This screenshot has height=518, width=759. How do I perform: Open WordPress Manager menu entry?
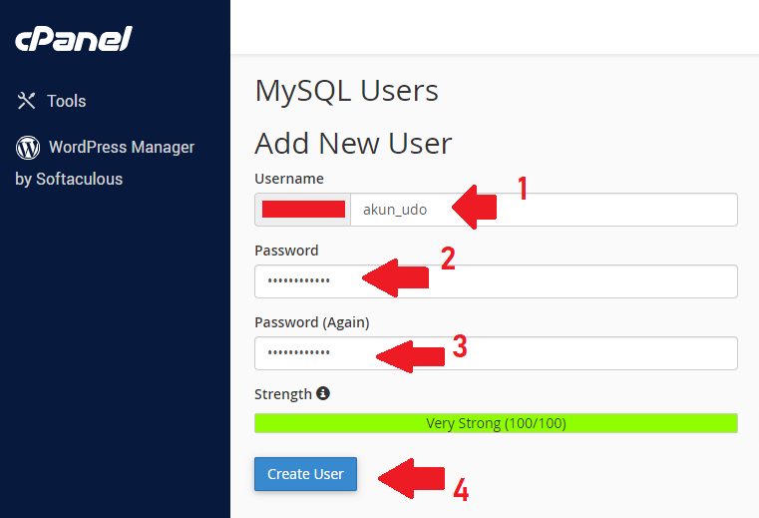[122, 147]
